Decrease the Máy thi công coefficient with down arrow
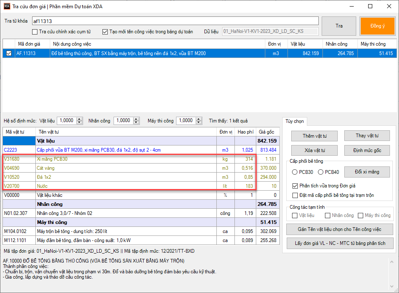This screenshot has height=293, width=399. pyautogui.click(x=199, y=122)
